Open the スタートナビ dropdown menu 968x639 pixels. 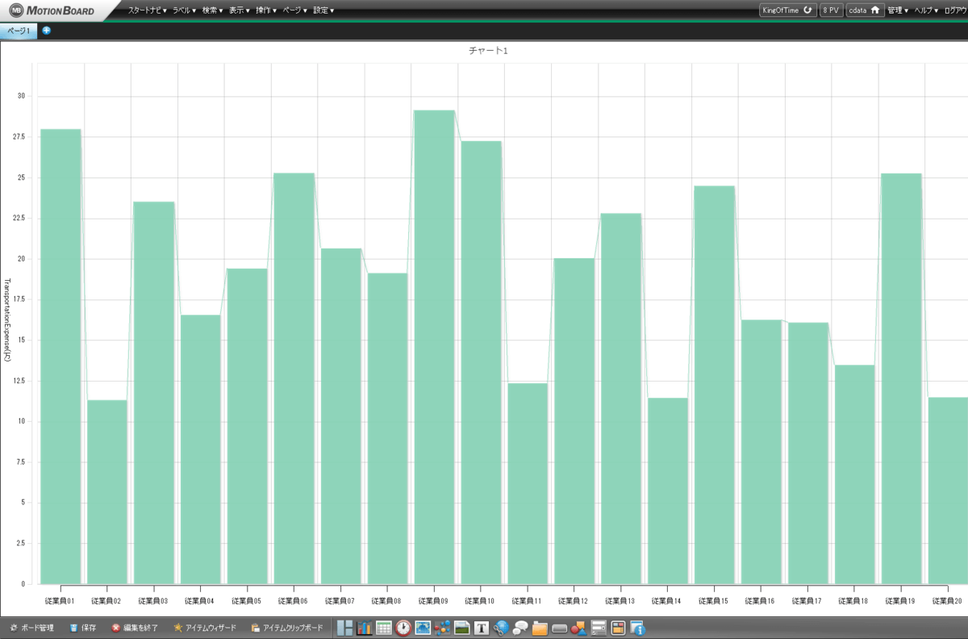[x=148, y=10]
